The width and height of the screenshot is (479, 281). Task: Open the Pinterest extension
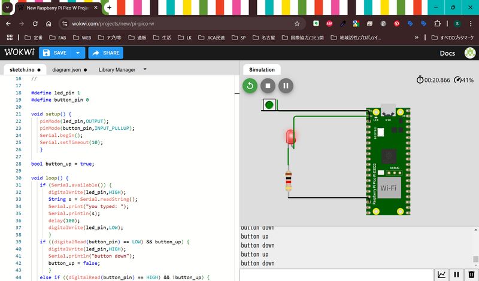396,23
